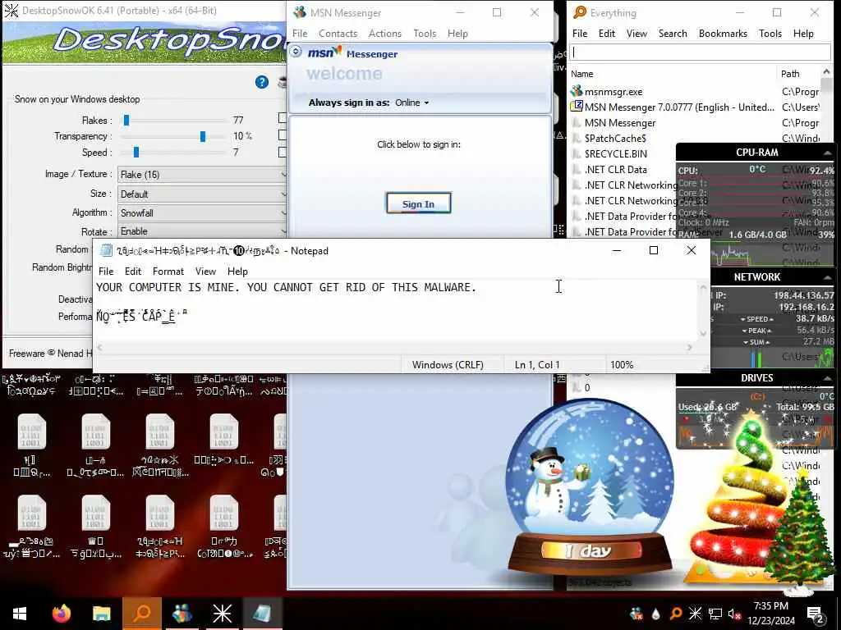Open network status from the tray
Viewport: 841px width, 630px height.
(715, 614)
